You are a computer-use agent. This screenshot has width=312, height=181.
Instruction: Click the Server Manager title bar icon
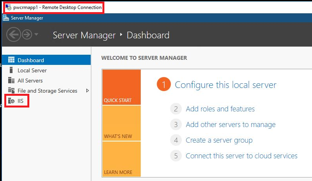coord(6,18)
